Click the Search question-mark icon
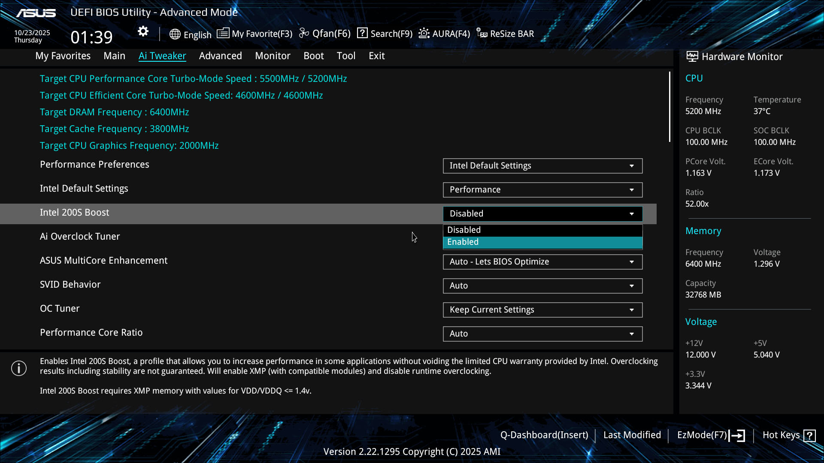 362,33
